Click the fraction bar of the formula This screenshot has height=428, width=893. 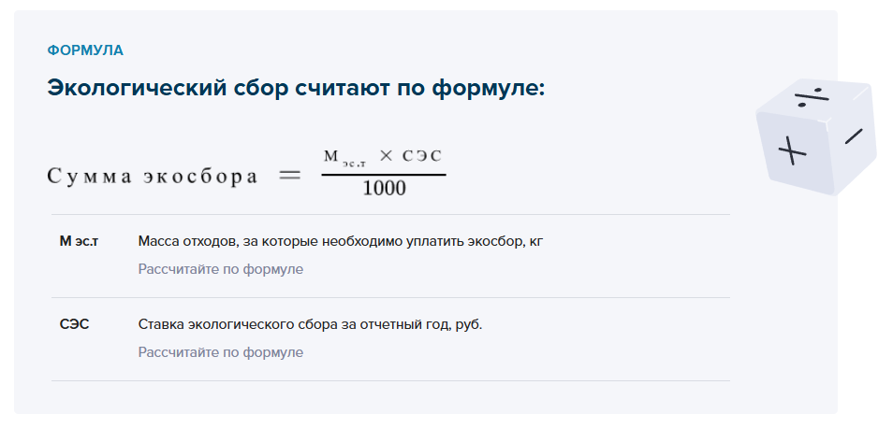(384, 174)
